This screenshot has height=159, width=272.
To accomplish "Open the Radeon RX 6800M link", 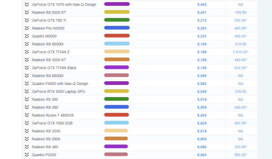I will [48, 76].
